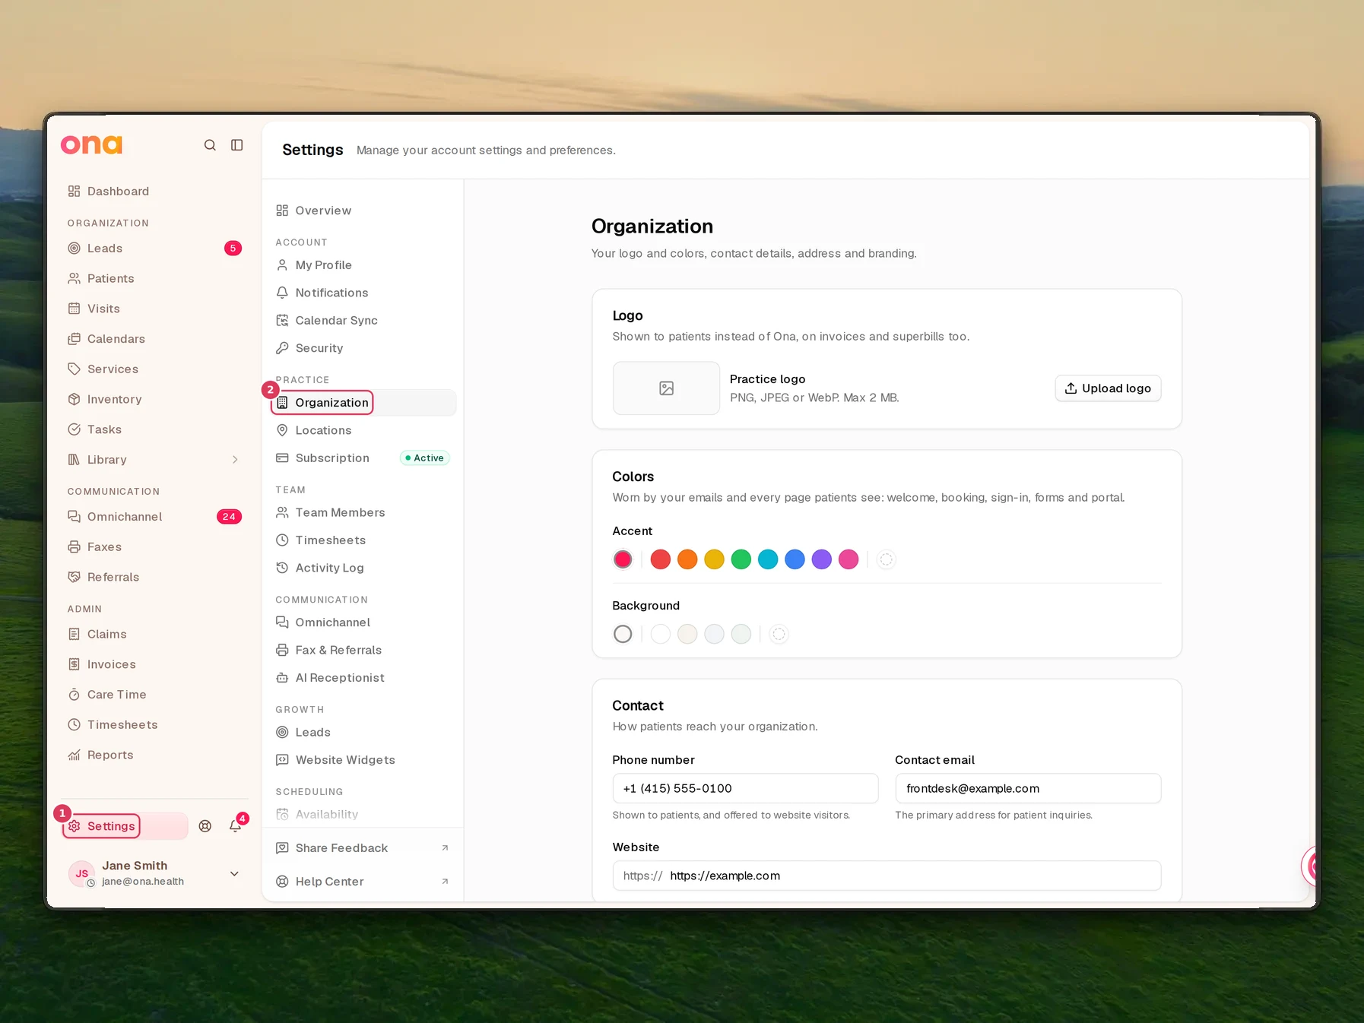1364x1023 pixels.
Task: Click the Omnichannel badge showing 24
Action: coord(229,517)
